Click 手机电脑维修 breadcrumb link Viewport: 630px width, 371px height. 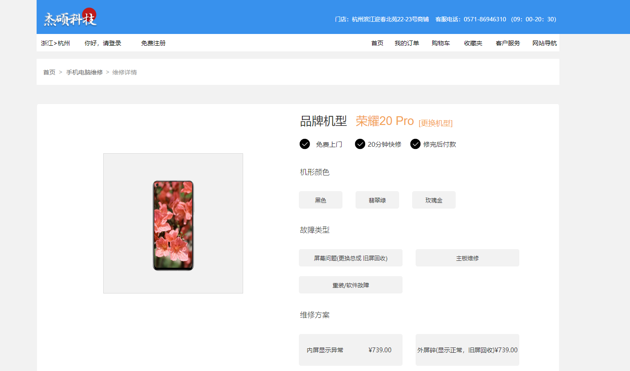[x=85, y=72]
